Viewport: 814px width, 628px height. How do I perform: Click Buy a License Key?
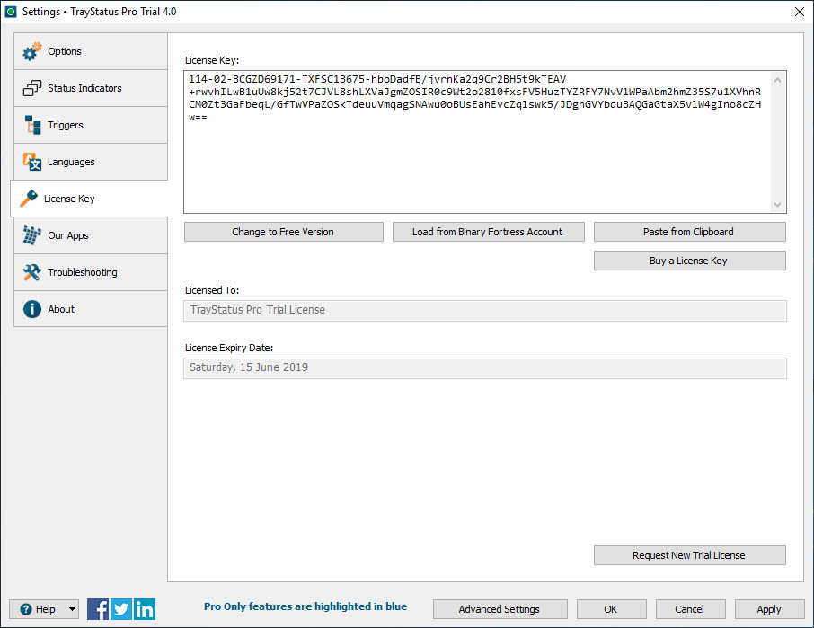click(689, 260)
